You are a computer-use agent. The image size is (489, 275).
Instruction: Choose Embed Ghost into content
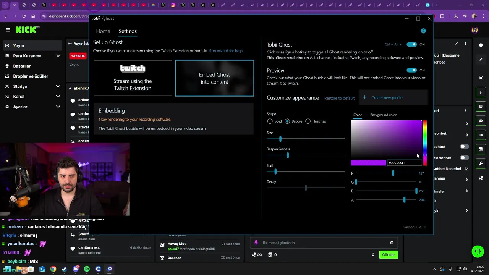click(214, 78)
